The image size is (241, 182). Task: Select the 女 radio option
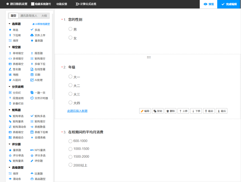[70, 38]
